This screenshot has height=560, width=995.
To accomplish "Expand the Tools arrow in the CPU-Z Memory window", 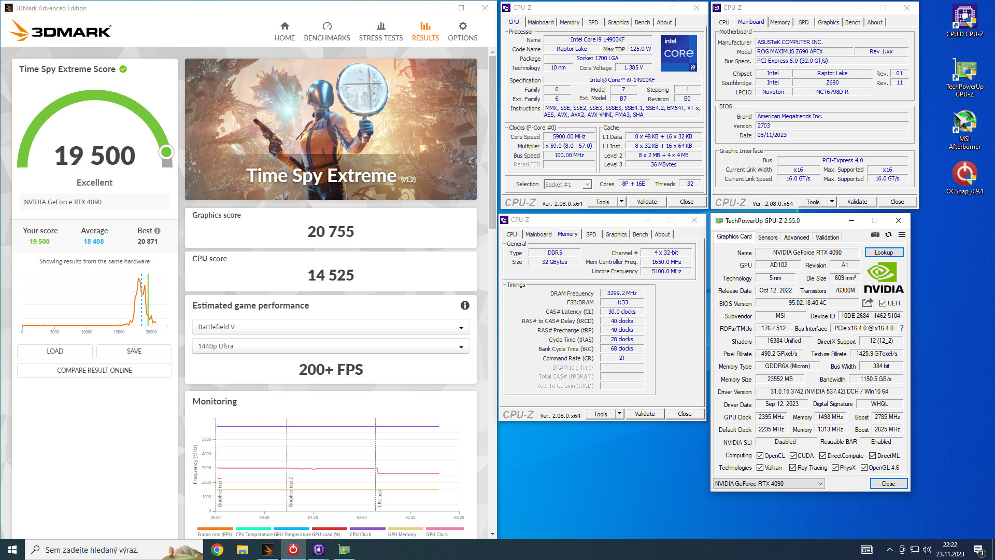I will tap(619, 414).
